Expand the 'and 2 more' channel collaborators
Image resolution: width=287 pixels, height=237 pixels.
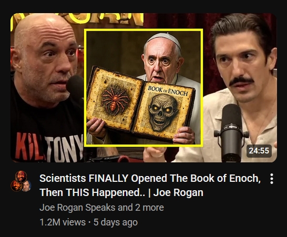[141, 208]
